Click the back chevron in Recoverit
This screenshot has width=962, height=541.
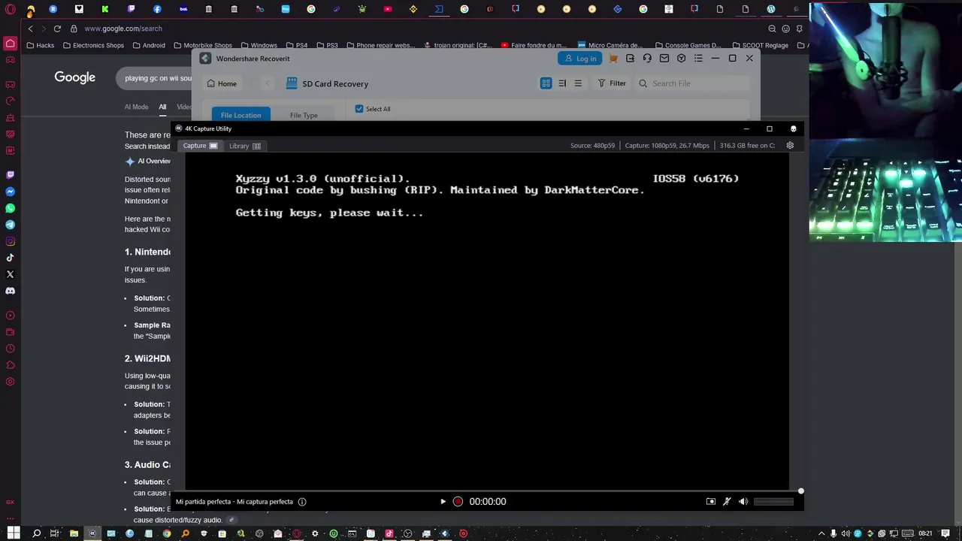[267, 83]
